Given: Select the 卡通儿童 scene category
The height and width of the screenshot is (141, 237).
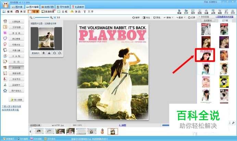Looking at the screenshot, I should pos(16,50).
